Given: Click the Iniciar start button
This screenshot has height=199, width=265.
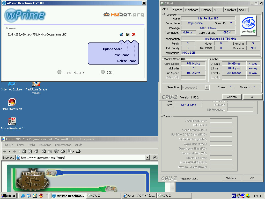Looking at the screenshot, I should pos(9,196).
